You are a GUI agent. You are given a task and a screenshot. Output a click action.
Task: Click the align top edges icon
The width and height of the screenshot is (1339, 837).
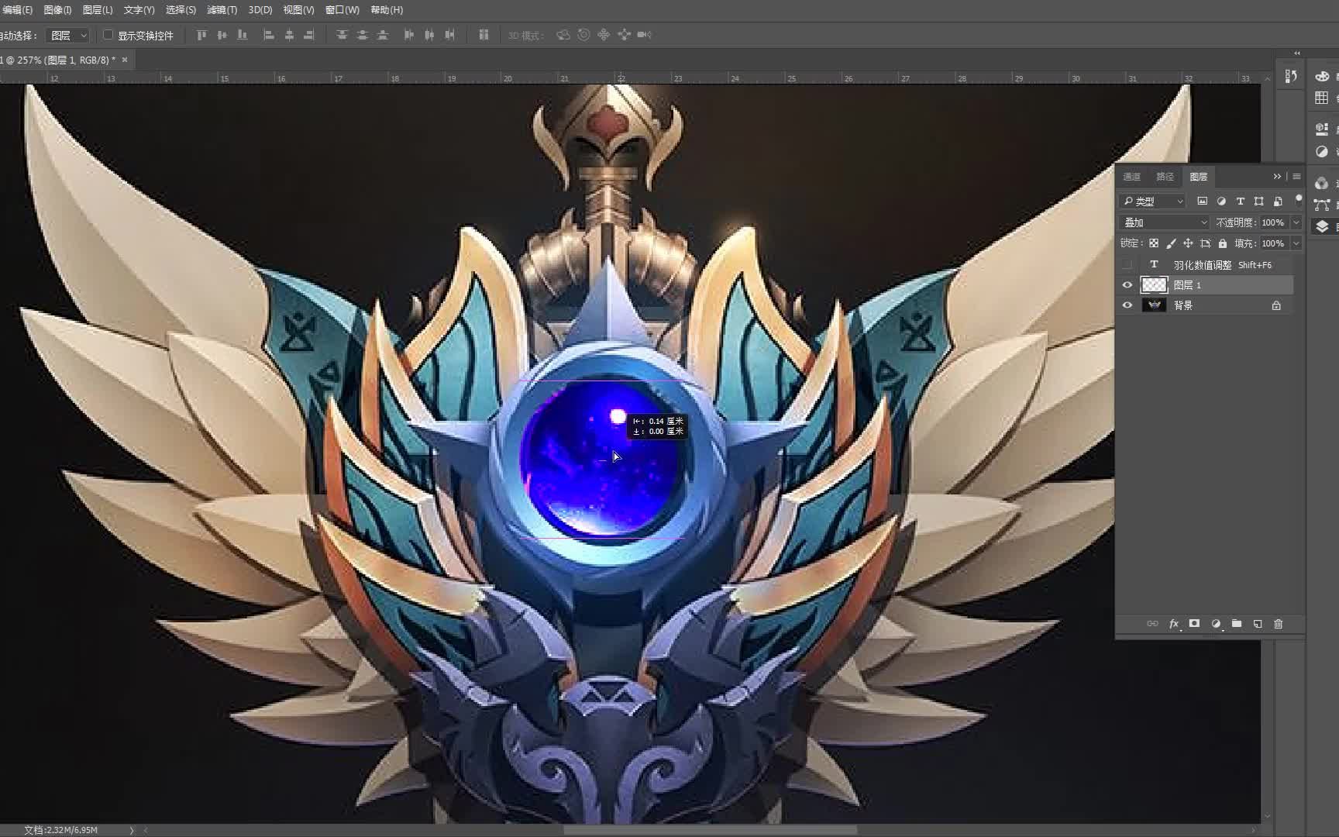(201, 35)
